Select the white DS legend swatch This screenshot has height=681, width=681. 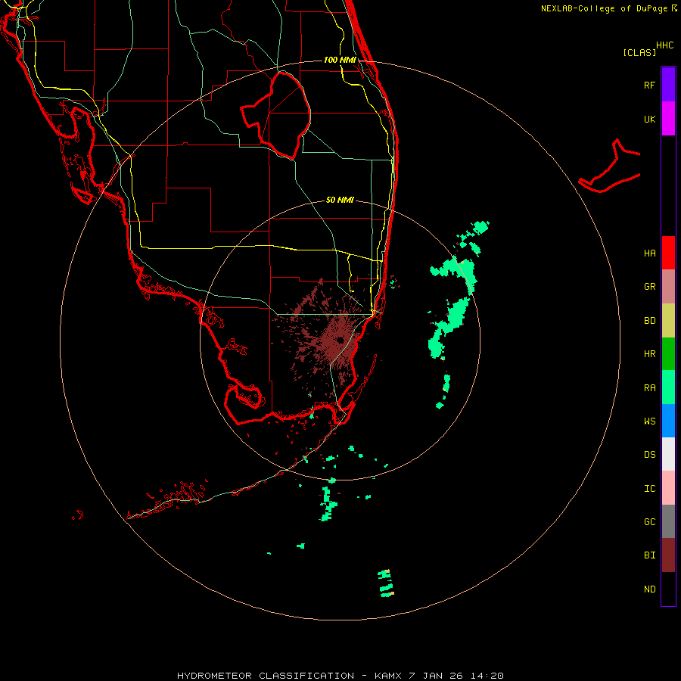tap(668, 454)
